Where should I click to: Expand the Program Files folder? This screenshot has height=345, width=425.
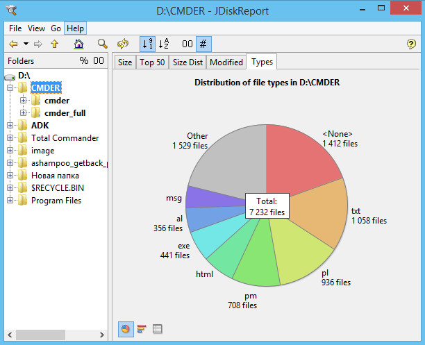tap(10, 201)
